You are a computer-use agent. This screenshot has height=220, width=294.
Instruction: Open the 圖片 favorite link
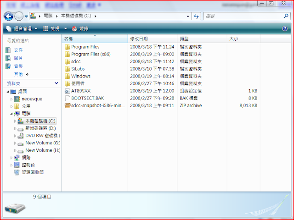point(18,58)
